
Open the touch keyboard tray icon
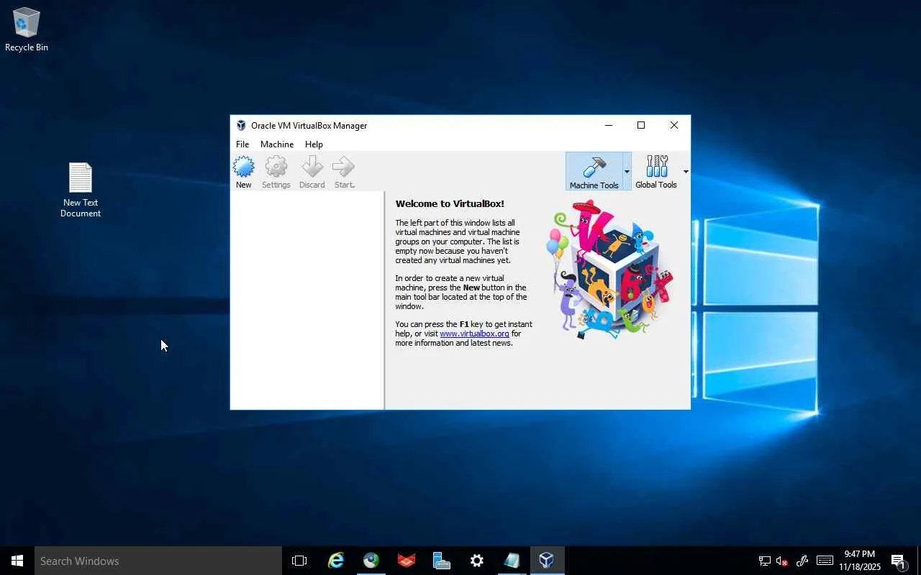coord(825,561)
